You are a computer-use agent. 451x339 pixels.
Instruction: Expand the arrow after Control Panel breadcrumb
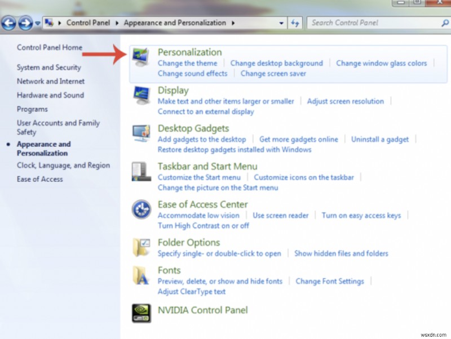[117, 23]
